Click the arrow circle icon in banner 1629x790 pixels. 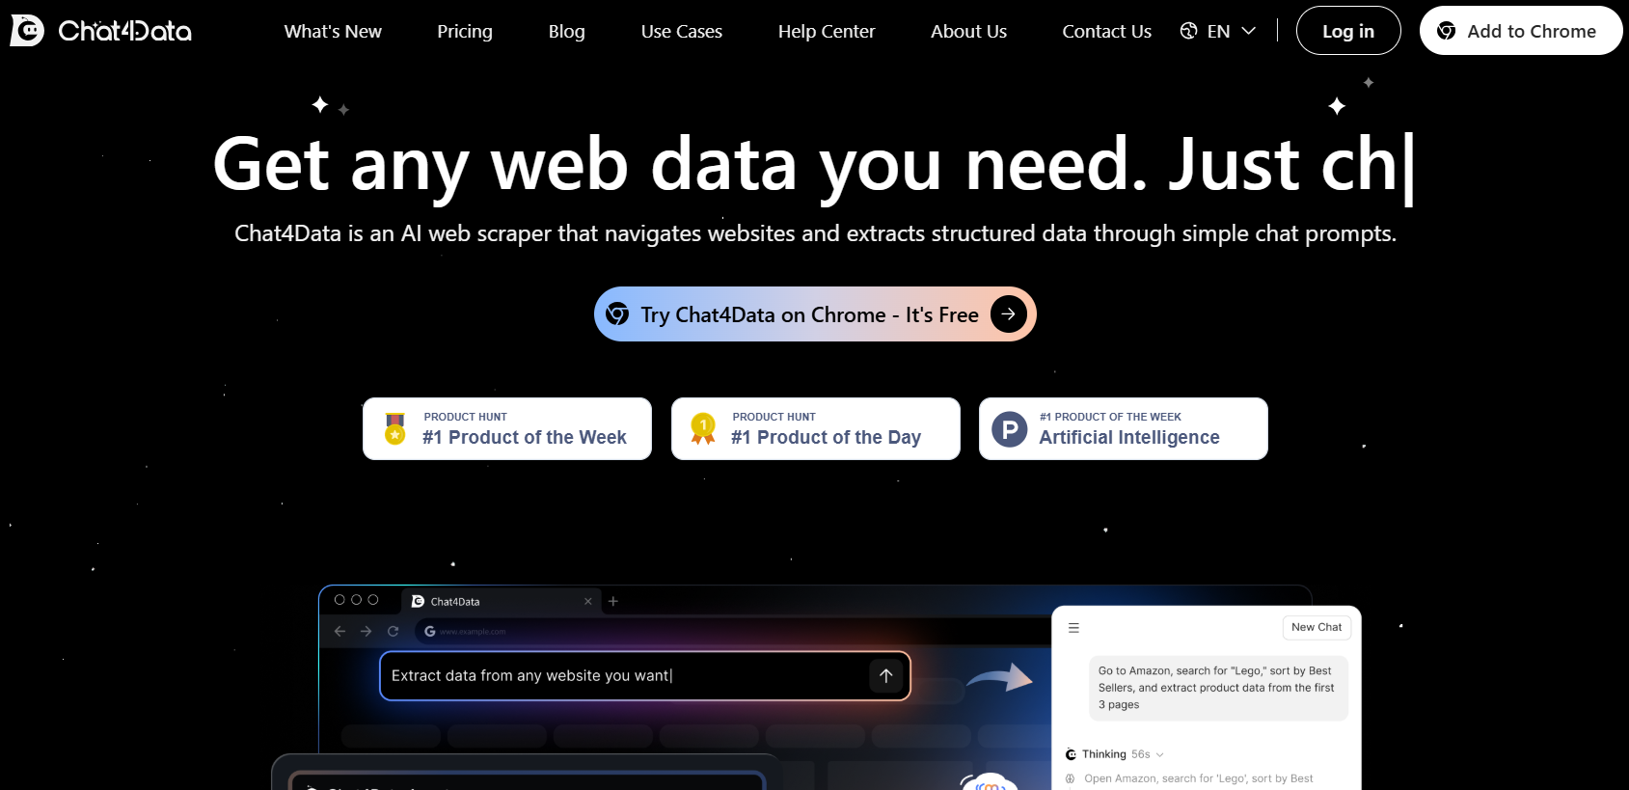coord(1009,314)
